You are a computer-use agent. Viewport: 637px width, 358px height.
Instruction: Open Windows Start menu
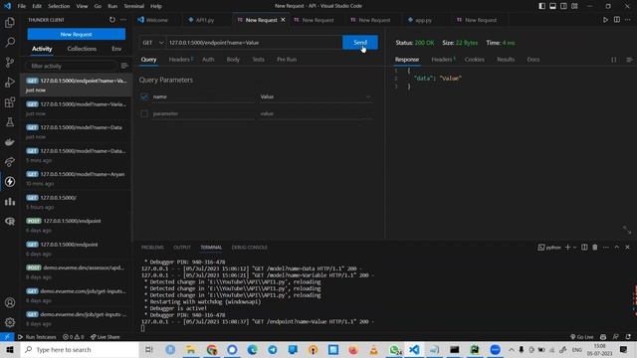click(10, 349)
